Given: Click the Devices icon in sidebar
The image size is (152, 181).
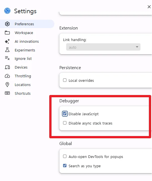Looking at the screenshot, I should [x=7, y=67].
